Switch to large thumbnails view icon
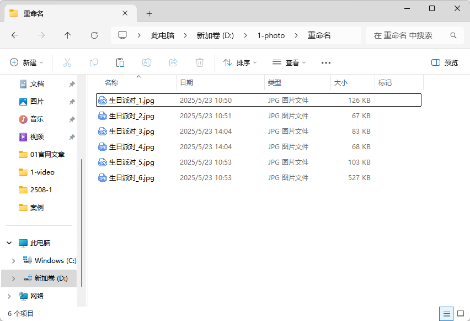470x321 pixels. coord(461,314)
